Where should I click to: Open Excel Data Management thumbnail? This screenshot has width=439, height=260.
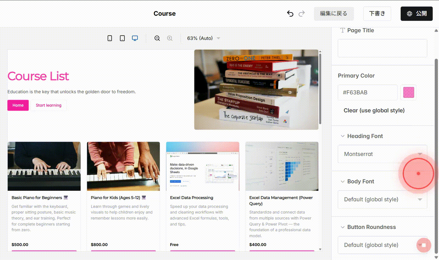282,166
